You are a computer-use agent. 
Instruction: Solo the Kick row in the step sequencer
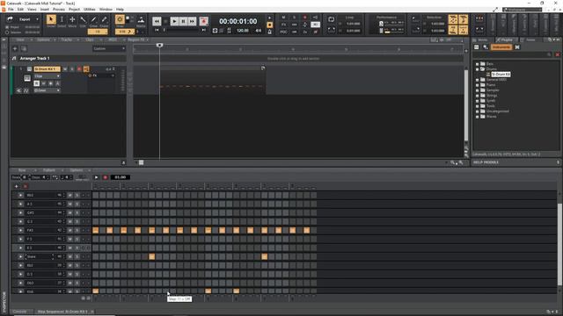(77, 291)
